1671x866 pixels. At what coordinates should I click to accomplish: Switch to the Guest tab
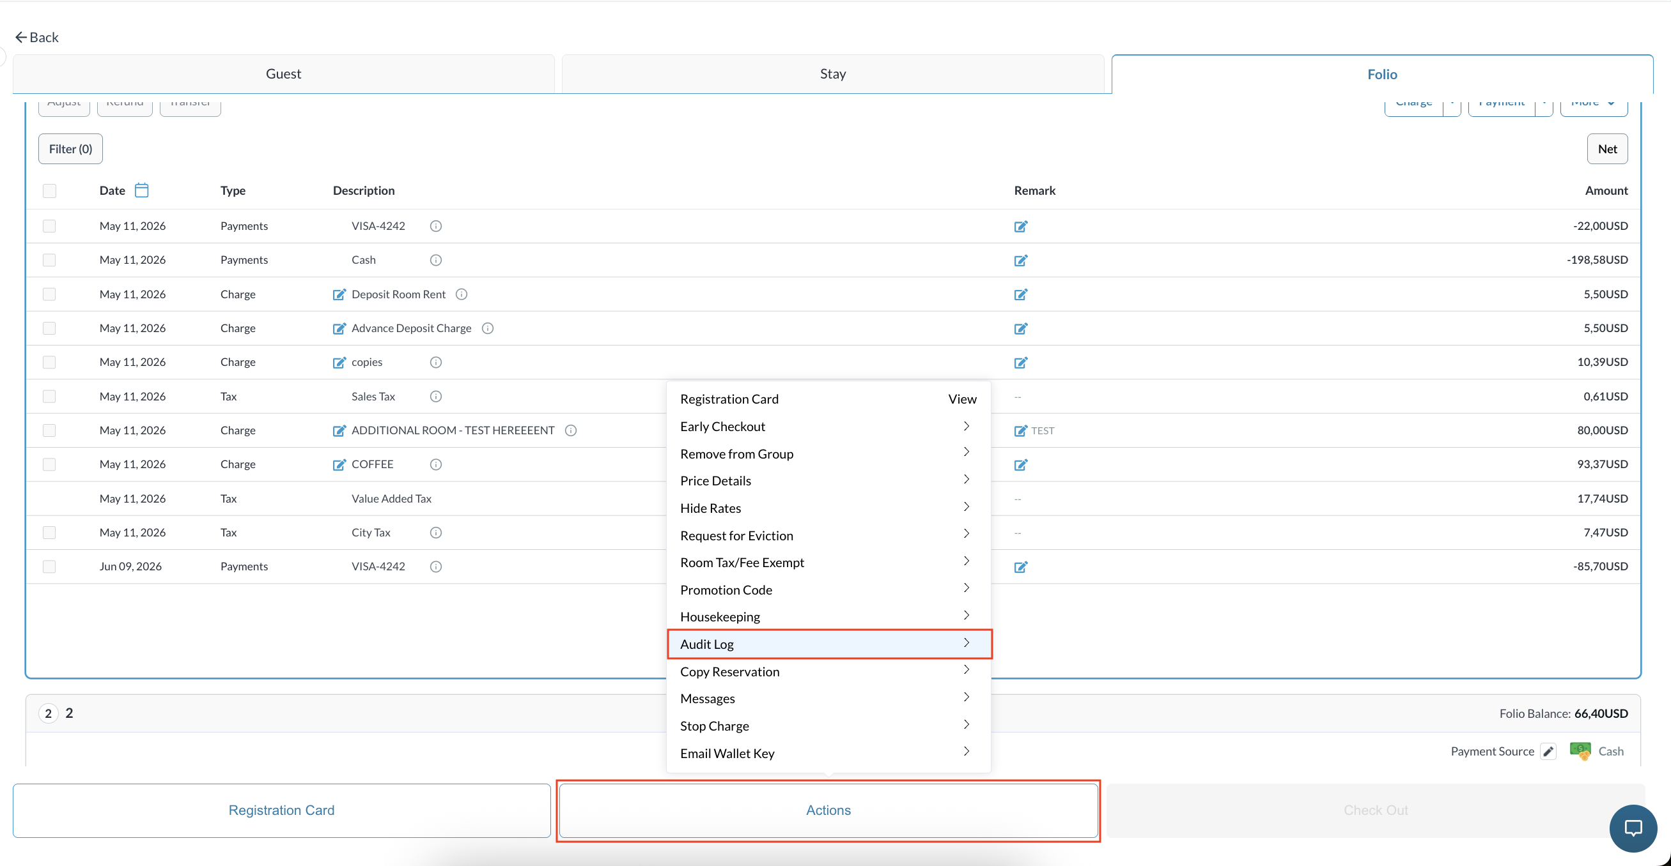283,74
